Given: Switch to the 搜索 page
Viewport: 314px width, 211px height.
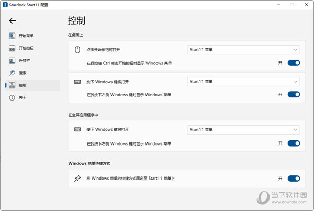Looking at the screenshot, I should click(32, 73).
